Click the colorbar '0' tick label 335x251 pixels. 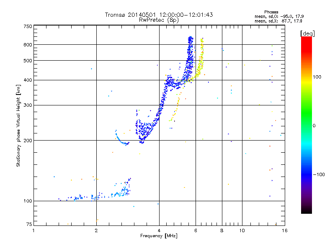[314, 126]
